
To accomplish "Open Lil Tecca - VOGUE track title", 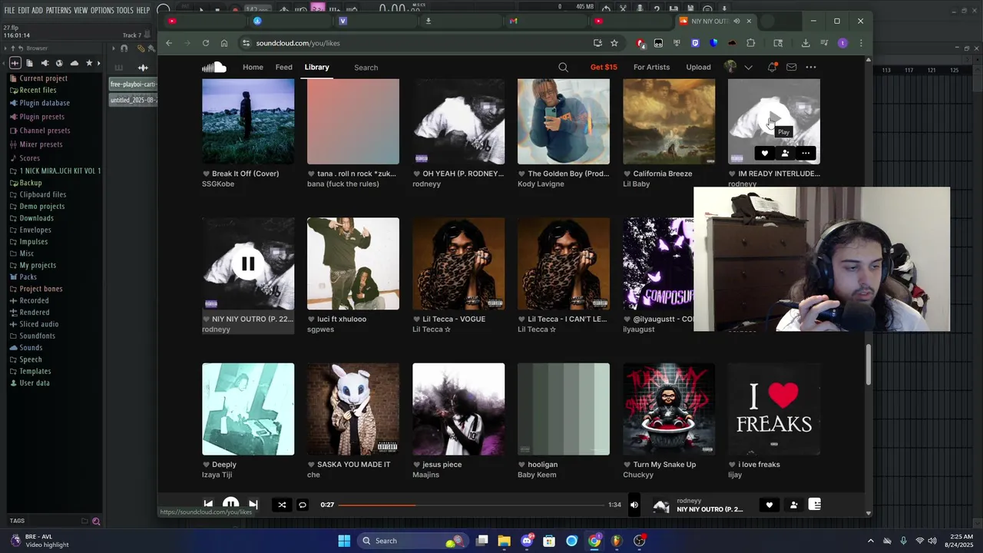I will coord(454,319).
